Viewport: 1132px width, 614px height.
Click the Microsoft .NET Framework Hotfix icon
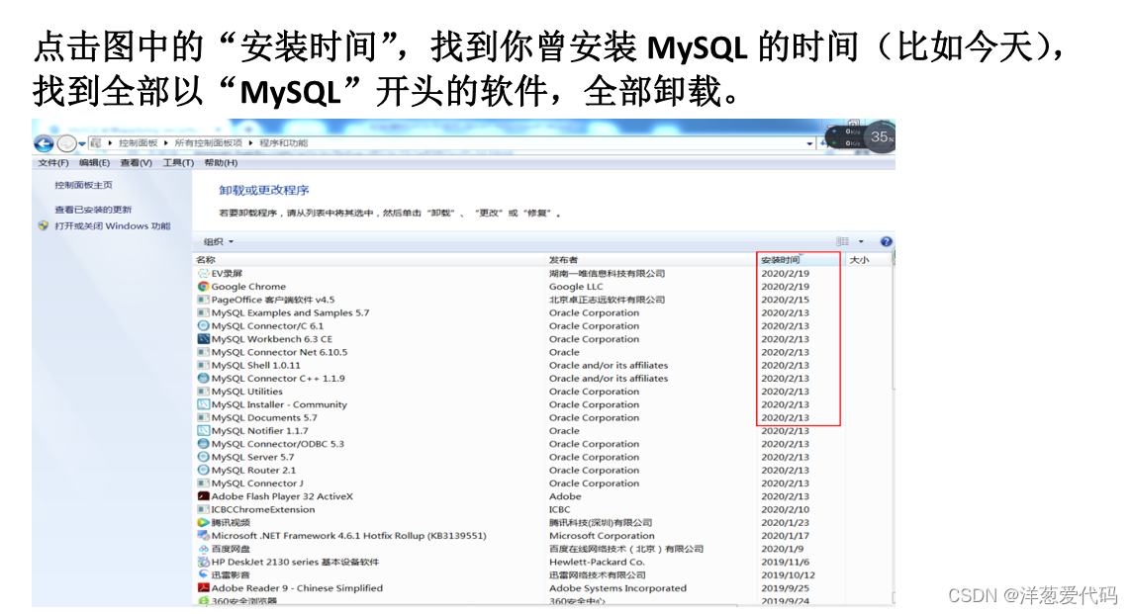click(x=204, y=536)
